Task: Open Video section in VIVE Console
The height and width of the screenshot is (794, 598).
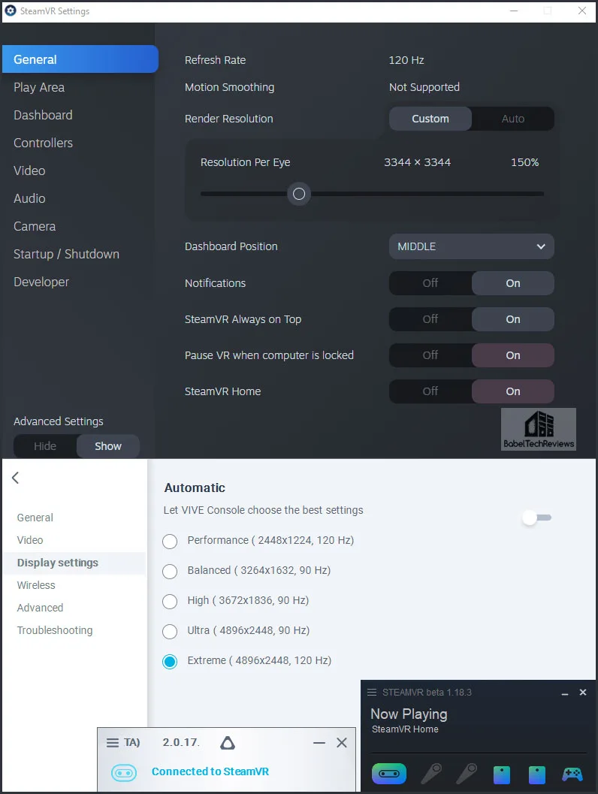Action: click(x=30, y=540)
